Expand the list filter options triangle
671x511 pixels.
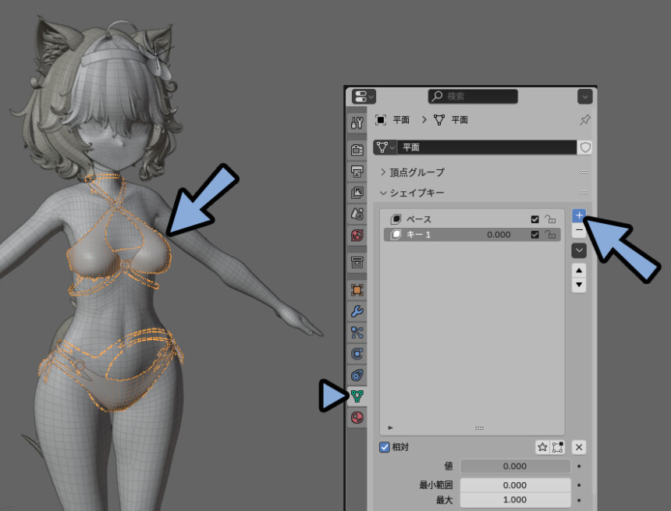[x=390, y=428]
